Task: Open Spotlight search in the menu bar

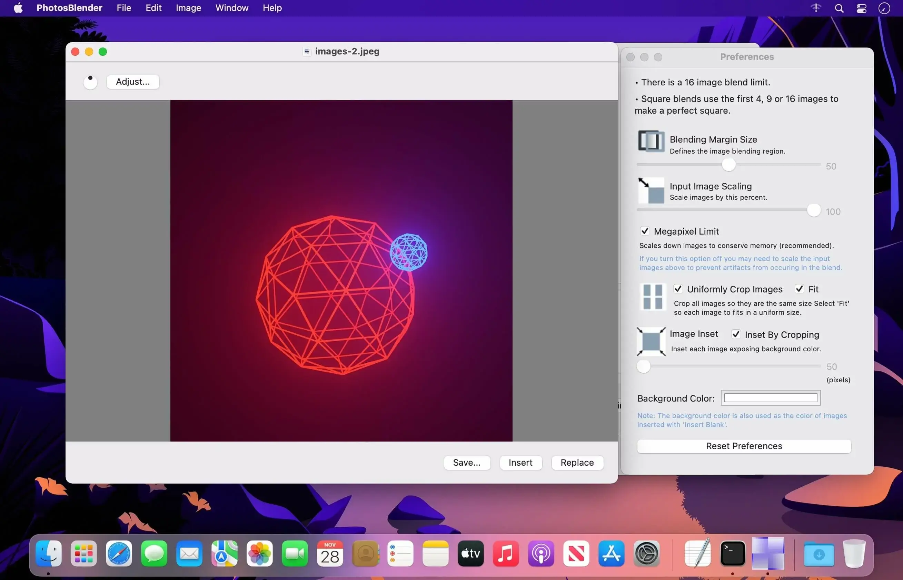Action: tap(839, 8)
